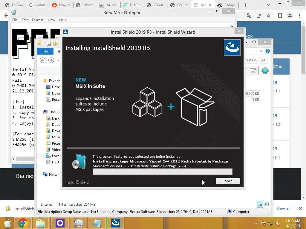Open File Explorer from taskbar
Screen dimensions: 306x229
coord(41,223)
